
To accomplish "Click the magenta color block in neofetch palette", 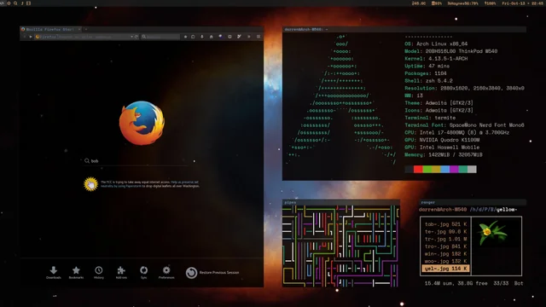I will pyautogui.click(x=454, y=169).
